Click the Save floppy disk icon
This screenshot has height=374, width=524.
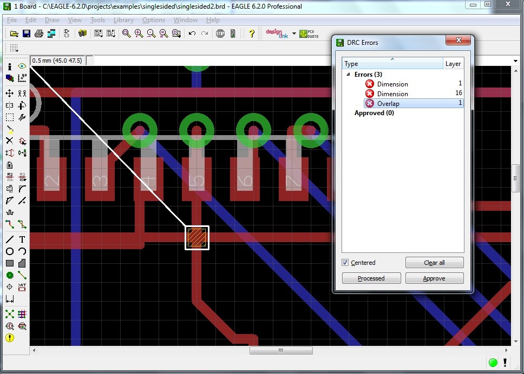(x=26, y=34)
